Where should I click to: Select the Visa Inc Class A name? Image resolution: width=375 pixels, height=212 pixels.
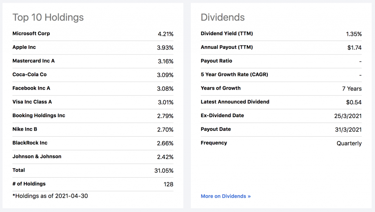[32, 101]
